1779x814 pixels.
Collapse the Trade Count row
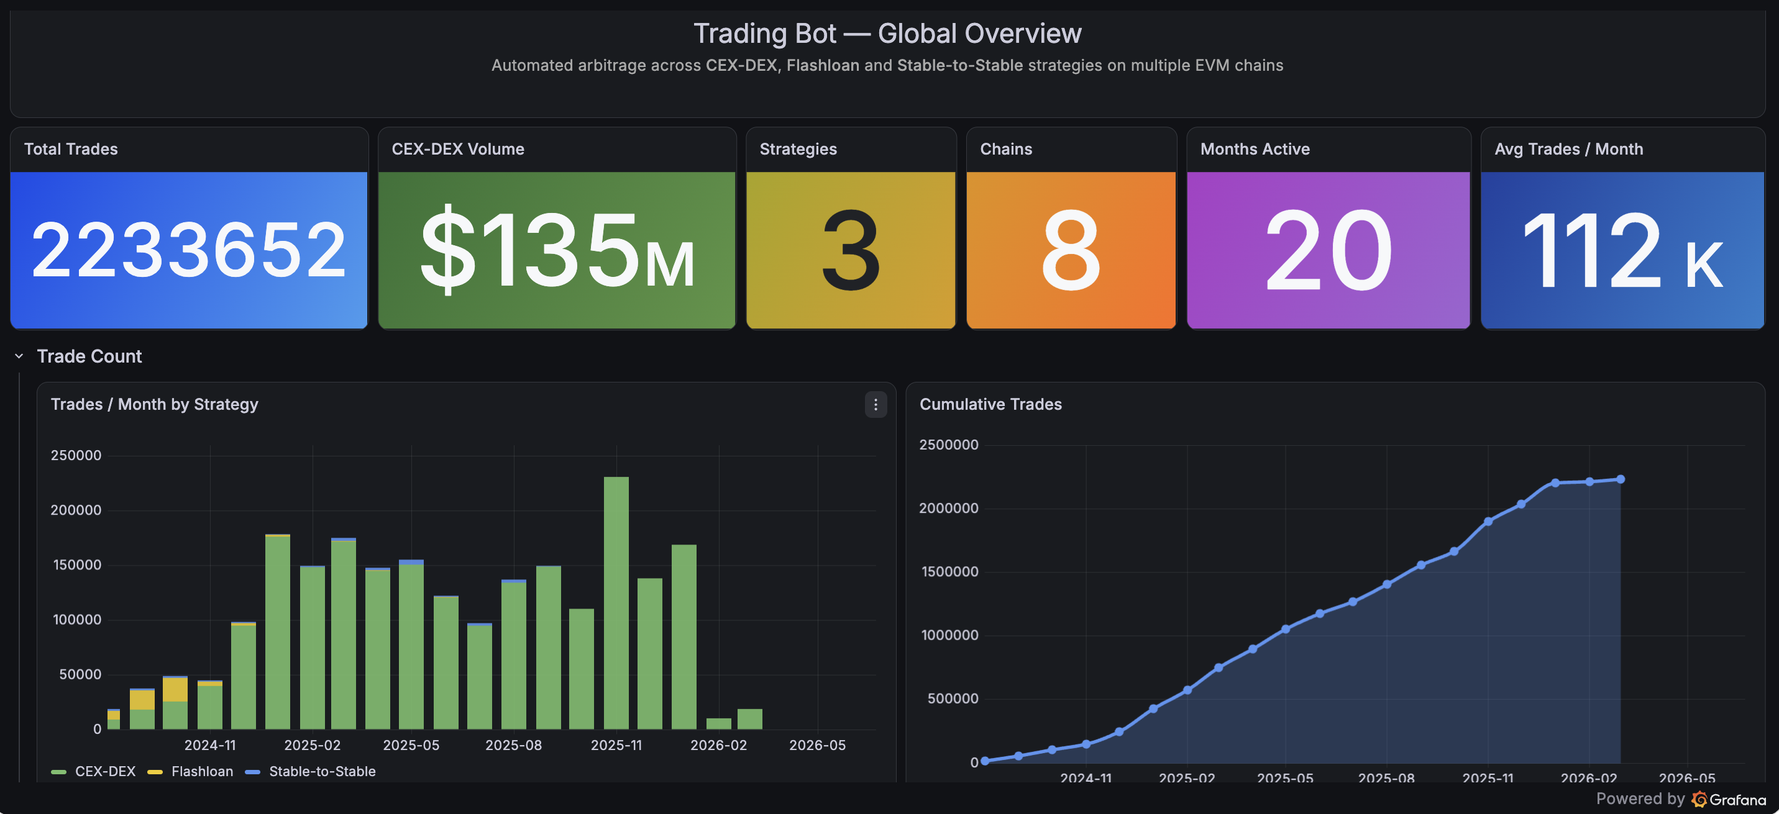19,356
